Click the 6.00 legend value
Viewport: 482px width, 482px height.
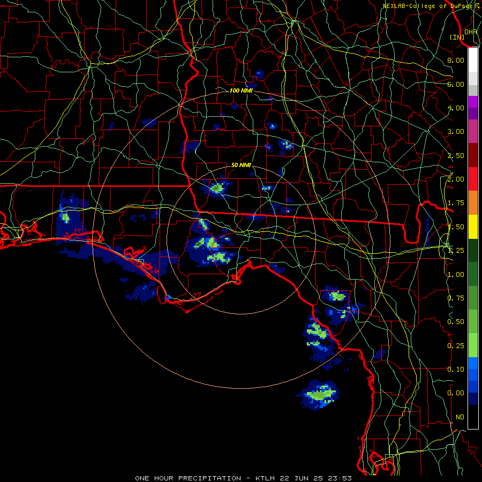tap(456, 84)
